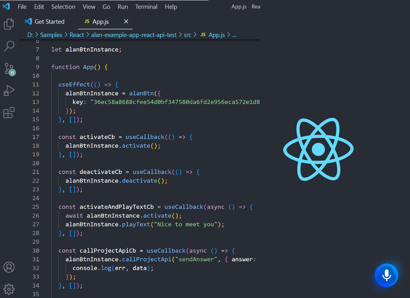This screenshot has height=298, width=410.
Task: Open the Extensions panel icon
Action: point(9,113)
